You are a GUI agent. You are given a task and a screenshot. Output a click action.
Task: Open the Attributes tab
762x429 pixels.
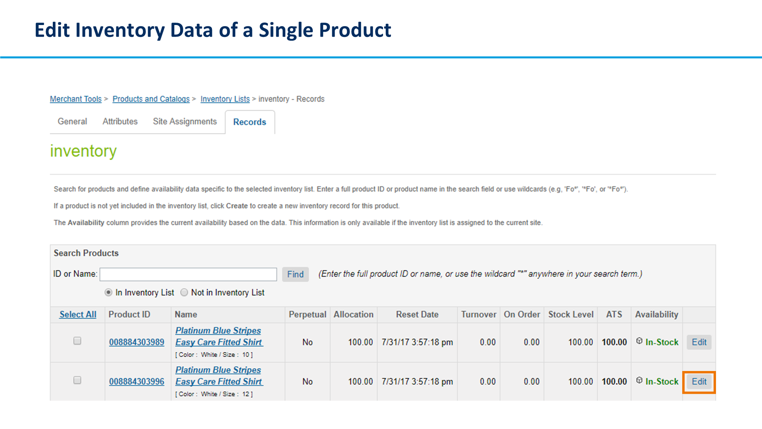point(120,122)
